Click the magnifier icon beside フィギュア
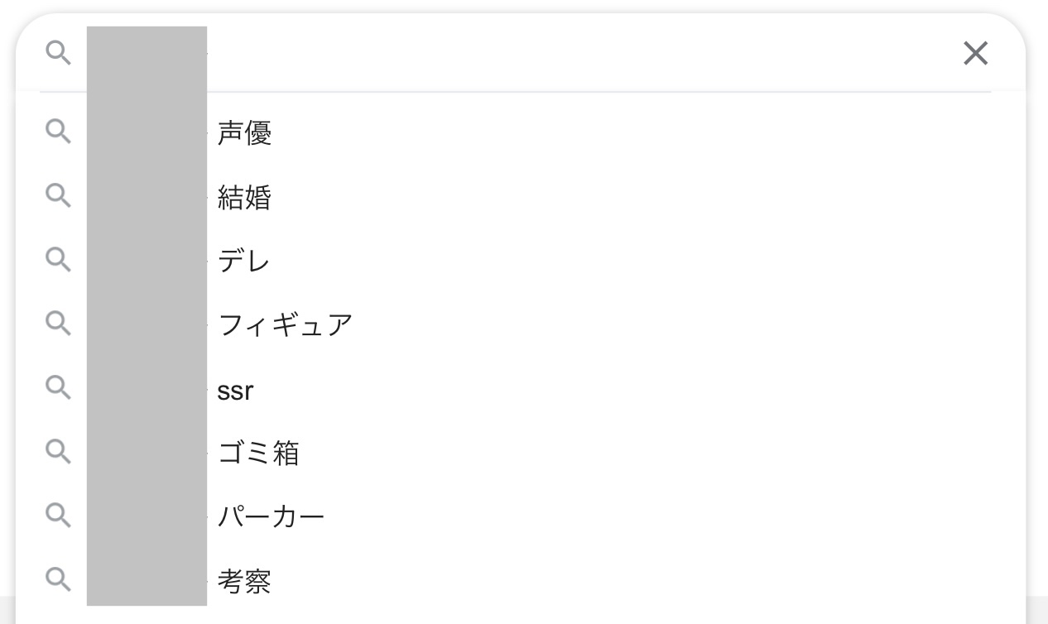Viewport: 1048px width, 624px height. pyautogui.click(x=58, y=323)
